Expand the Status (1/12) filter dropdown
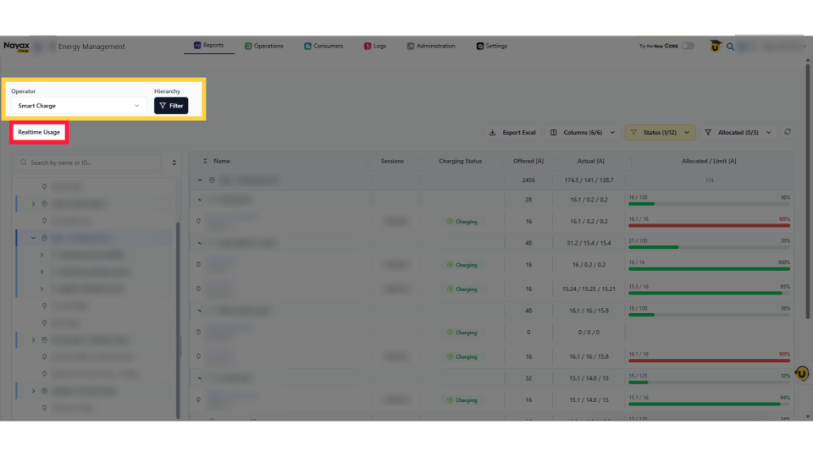Screen dimensions: 813x457 tap(660, 133)
